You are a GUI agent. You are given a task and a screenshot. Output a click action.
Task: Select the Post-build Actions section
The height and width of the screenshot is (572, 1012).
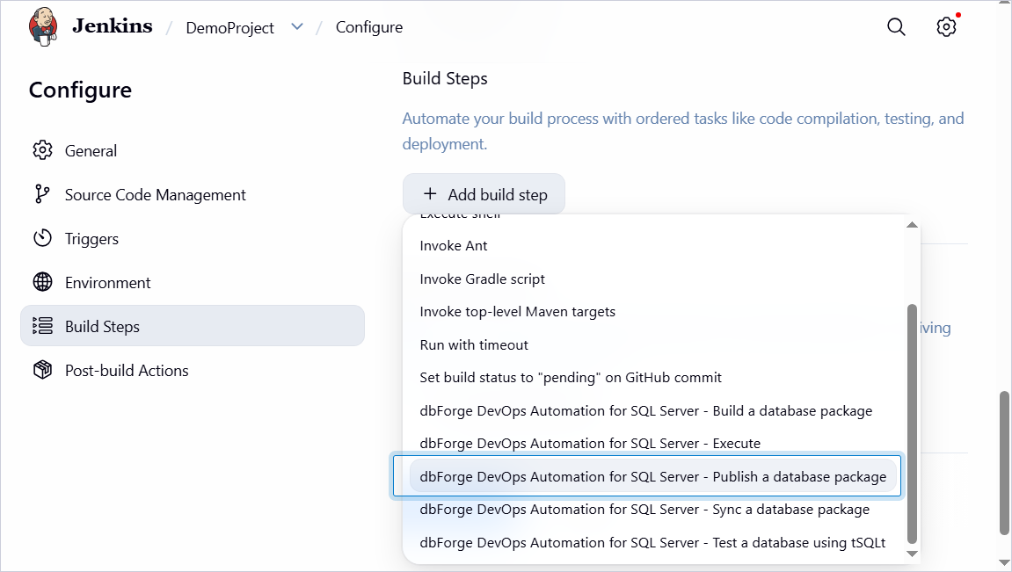pyautogui.click(x=193, y=370)
